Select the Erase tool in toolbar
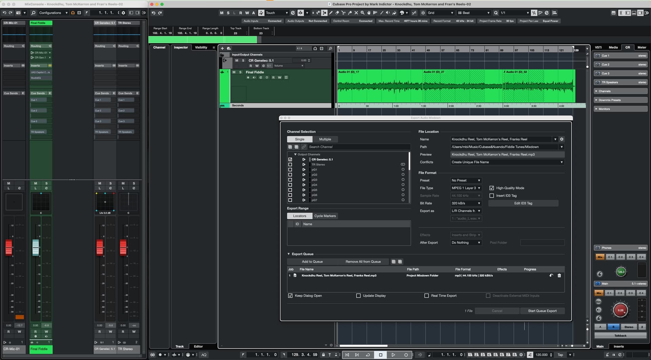 tap(337, 13)
